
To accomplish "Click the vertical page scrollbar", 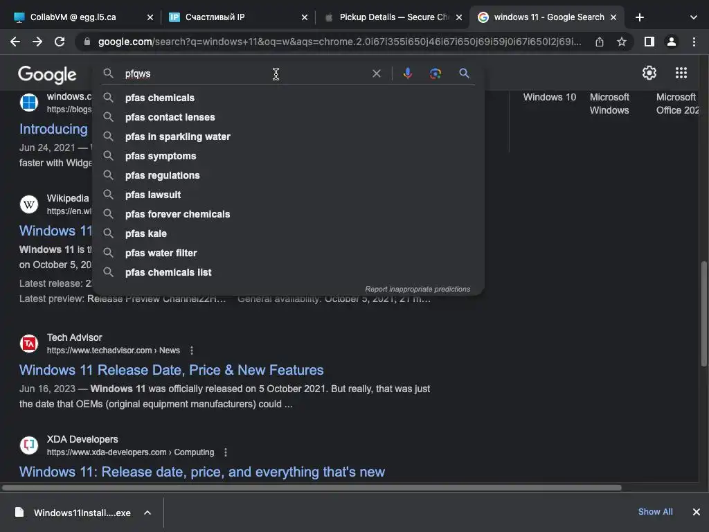I will (x=704, y=314).
